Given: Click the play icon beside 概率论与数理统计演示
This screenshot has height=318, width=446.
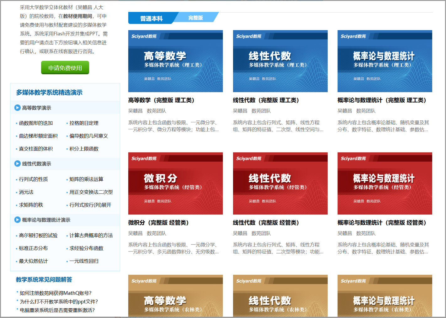Looking at the screenshot, I should pos(18,220).
